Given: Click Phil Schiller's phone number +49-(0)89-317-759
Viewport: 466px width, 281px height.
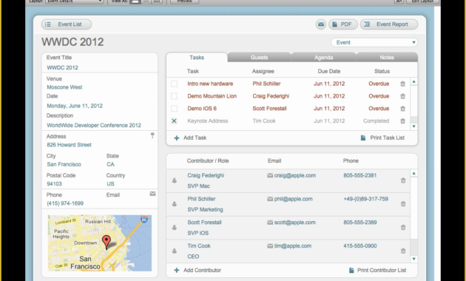Looking at the screenshot, I should tap(366, 199).
